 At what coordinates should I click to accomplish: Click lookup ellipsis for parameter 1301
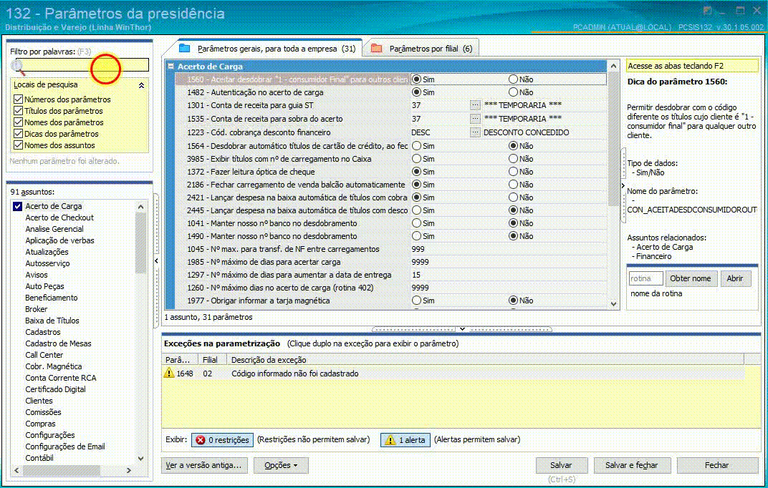[x=474, y=105]
